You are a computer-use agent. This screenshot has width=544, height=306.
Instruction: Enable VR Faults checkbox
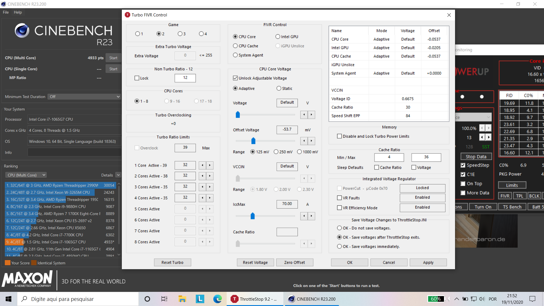coord(348,198)
